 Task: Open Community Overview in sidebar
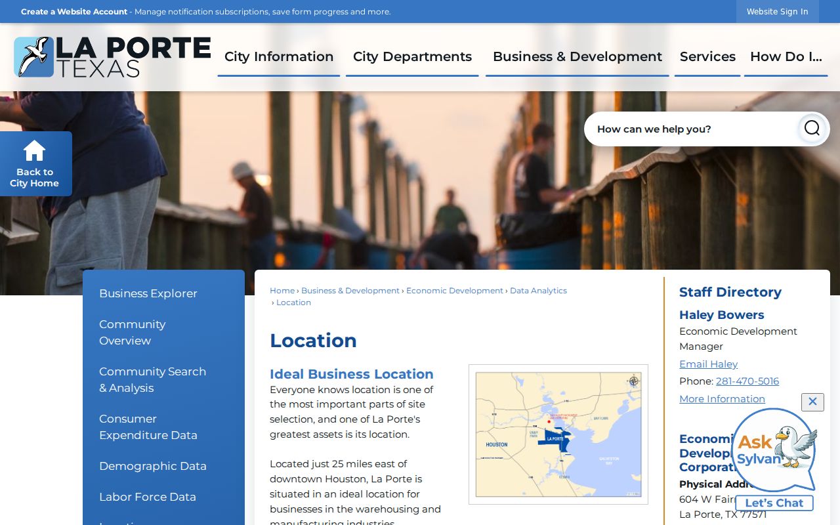[x=133, y=332]
